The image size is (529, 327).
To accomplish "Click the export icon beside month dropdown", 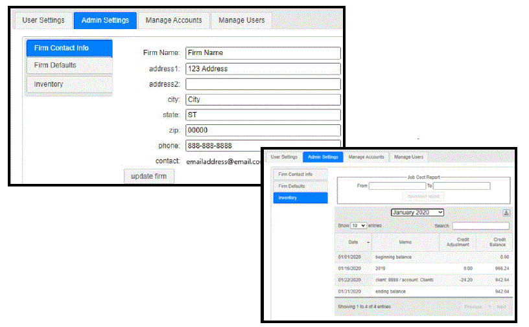I will 506,213.
